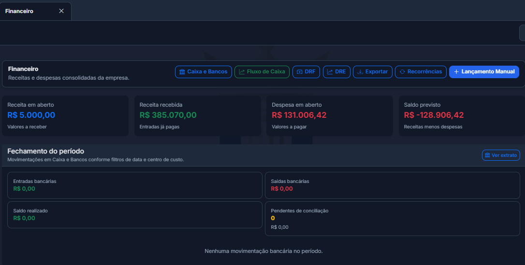Click the Entradas bancárias box
Image resolution: width=525 pixels, height=265 pixels.
(134, 185)
